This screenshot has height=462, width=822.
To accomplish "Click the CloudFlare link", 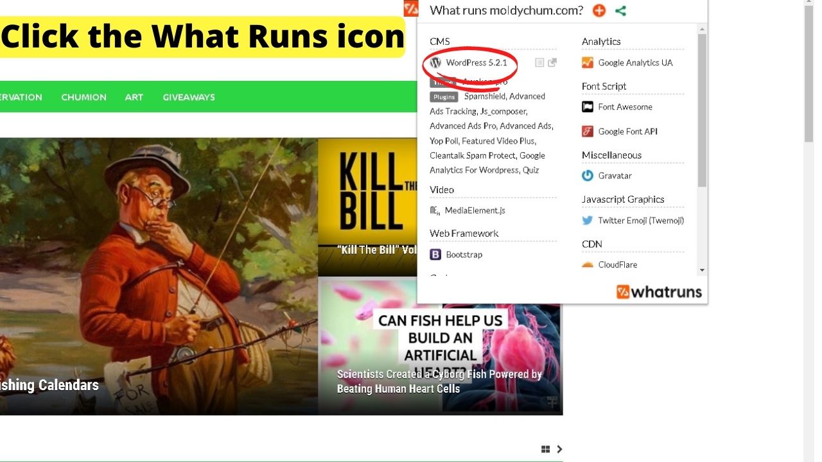I will point(618,264).
